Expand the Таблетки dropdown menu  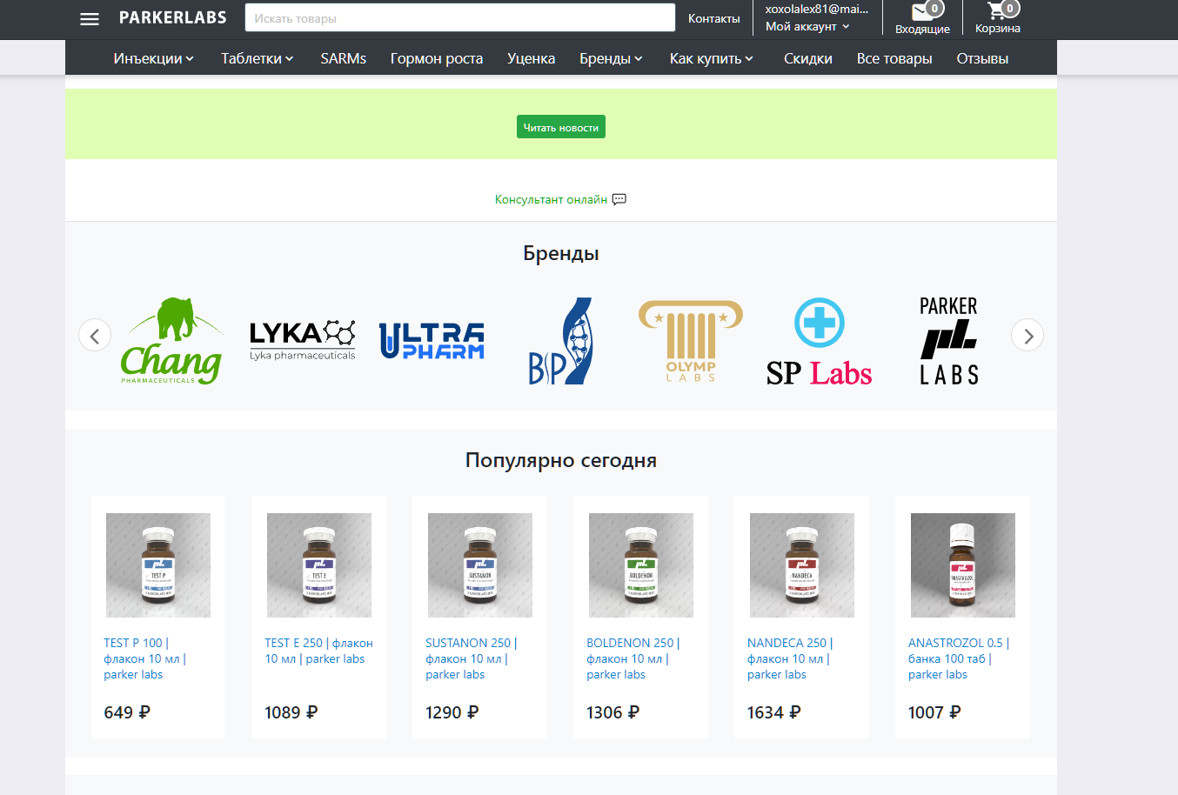coord(257,58)
